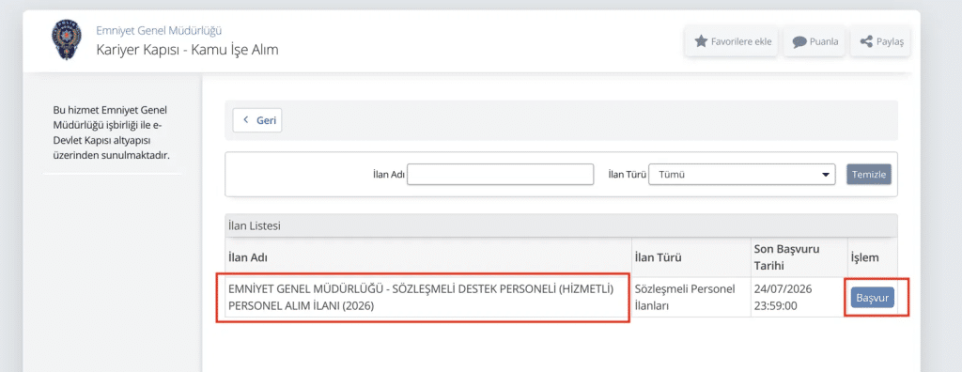
Task: Click the Emniyet Genel Müdürlüğü police emblem logo
Action: point(66,39)
